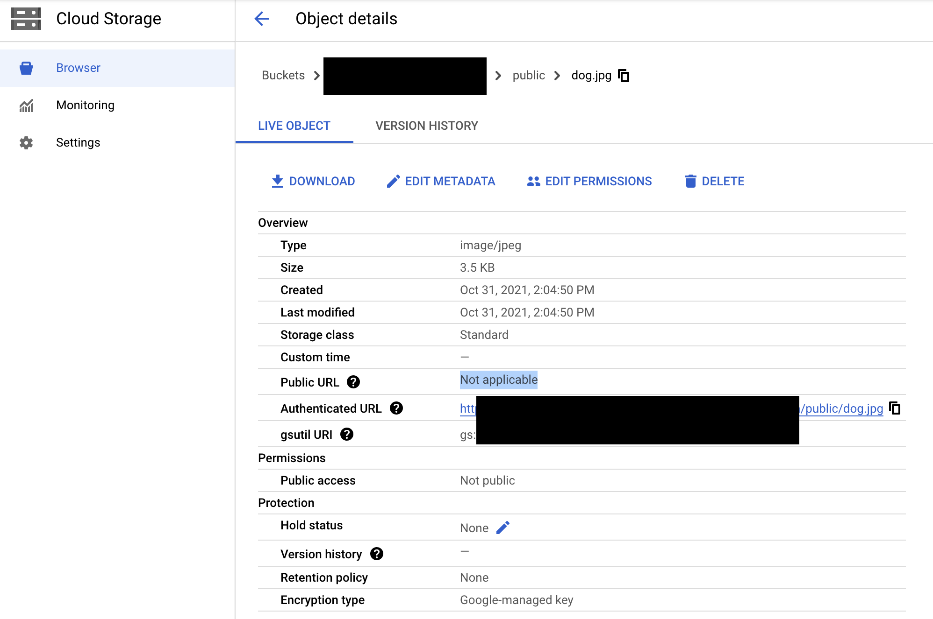Click the Cloud Storage browser icon
Viewport: 933px width, 619px height.
pos(26,67)
